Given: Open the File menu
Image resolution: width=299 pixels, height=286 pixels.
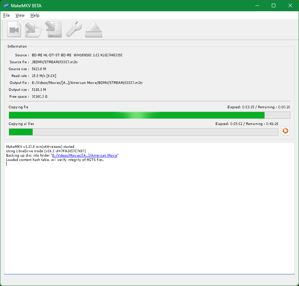Looking at the screenshot, I should 7,15.
